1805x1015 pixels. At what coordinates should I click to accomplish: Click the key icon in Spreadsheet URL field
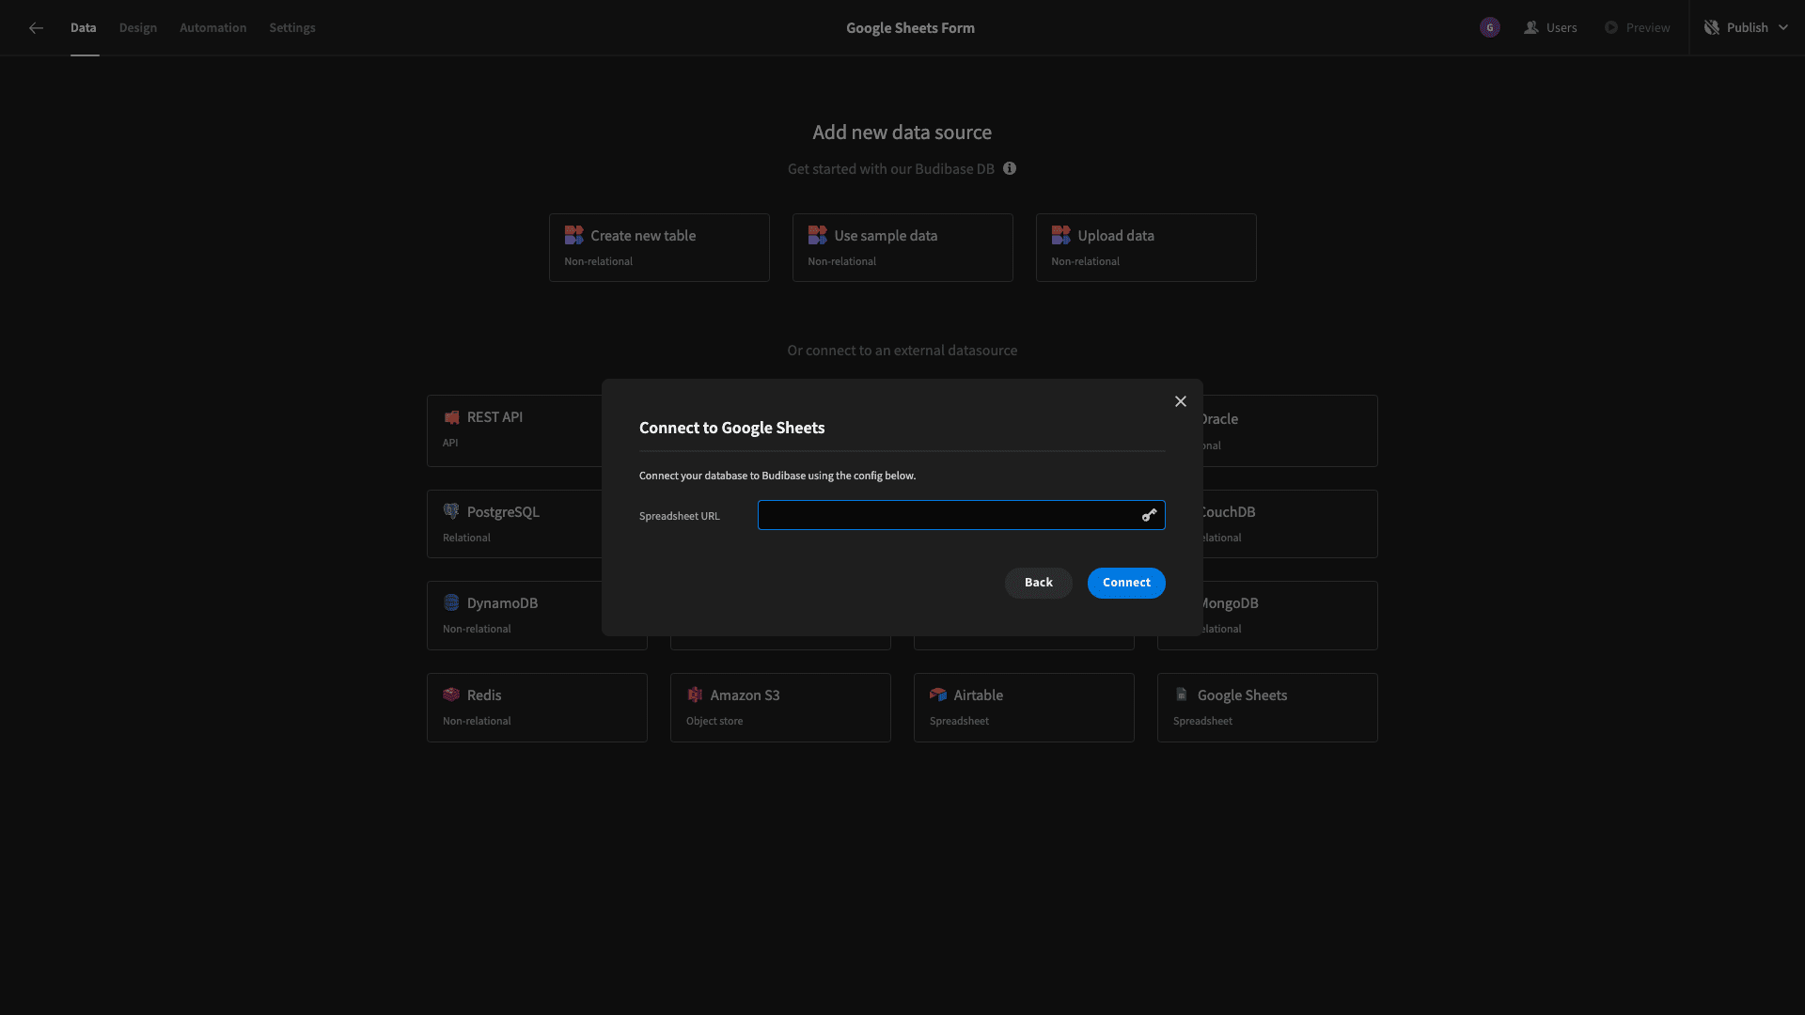[1149, 515]
